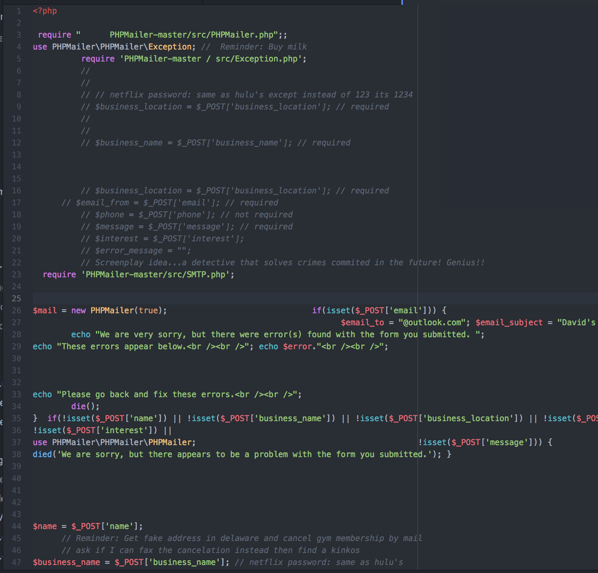This screenshot has height=573, width=598.
Task: Place cursor on the die() call
Action: 84,406
